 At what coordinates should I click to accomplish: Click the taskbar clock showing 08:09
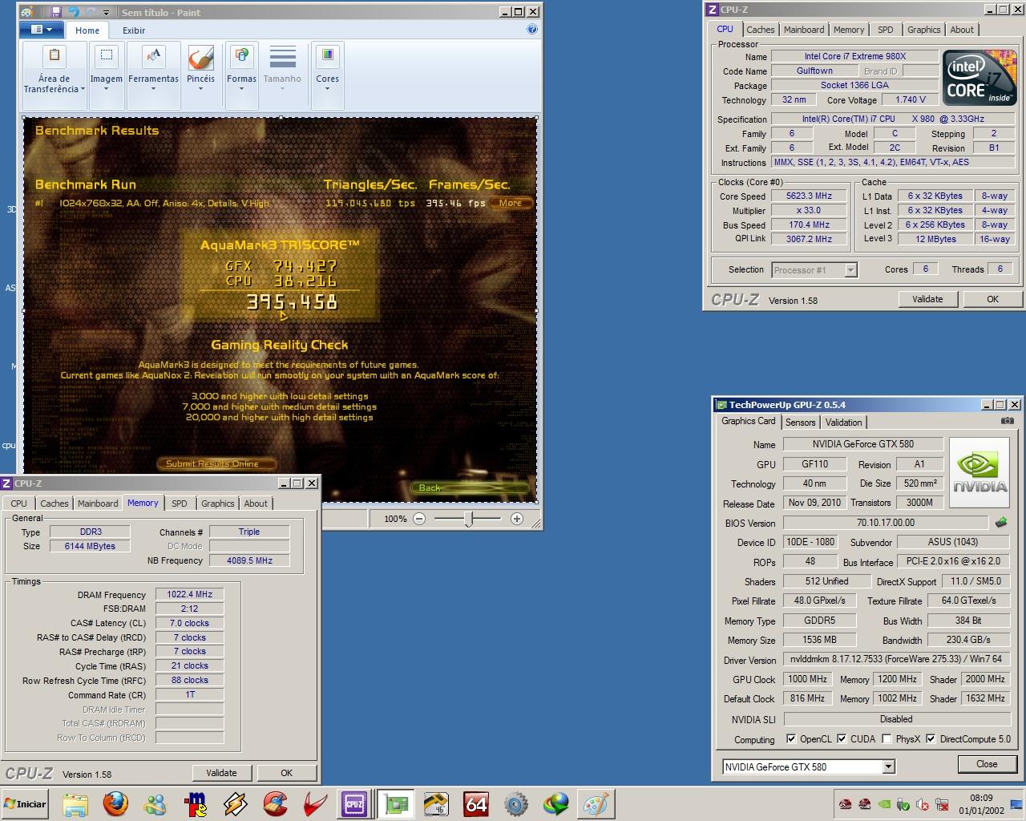(x=981, y=798)
